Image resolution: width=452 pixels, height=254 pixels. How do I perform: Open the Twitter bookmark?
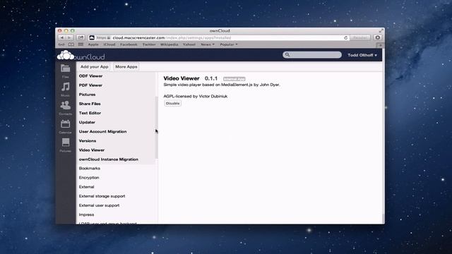[149, 44]
